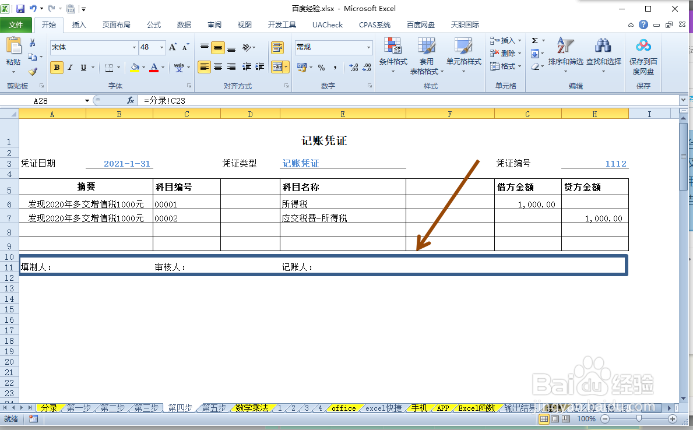Expand the formula bar chevron
The height and width of the screenshot is (430, 693).
tap(684, 101)
